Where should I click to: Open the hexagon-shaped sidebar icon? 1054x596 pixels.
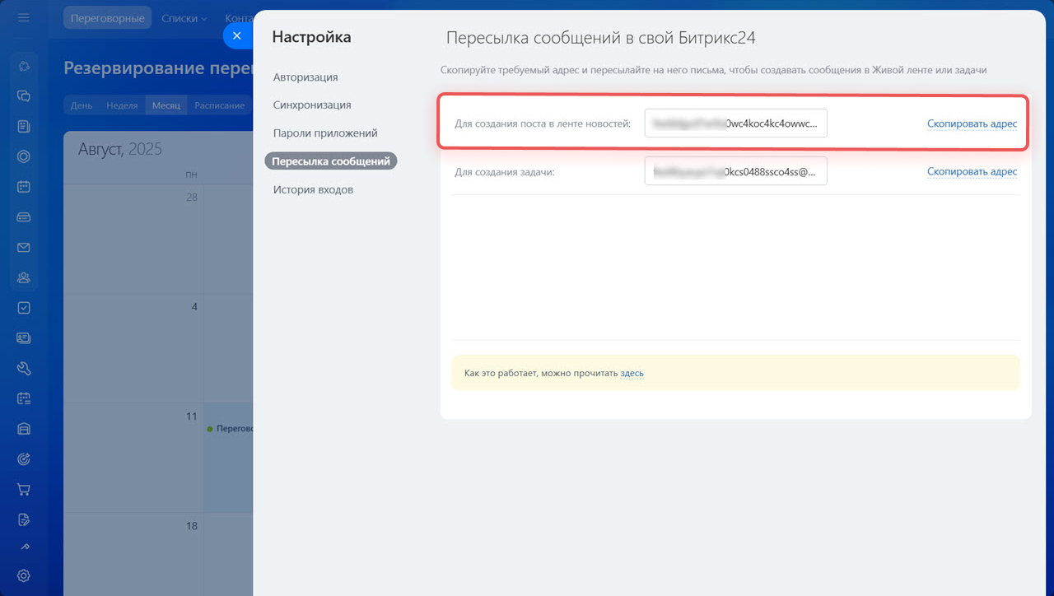tap(24, 156)
